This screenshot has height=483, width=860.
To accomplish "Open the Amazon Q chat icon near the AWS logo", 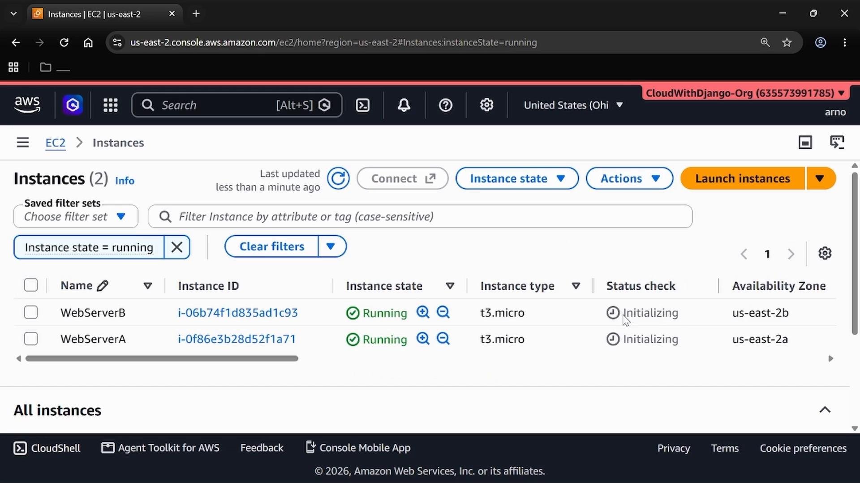I will [x=73, y=105].
